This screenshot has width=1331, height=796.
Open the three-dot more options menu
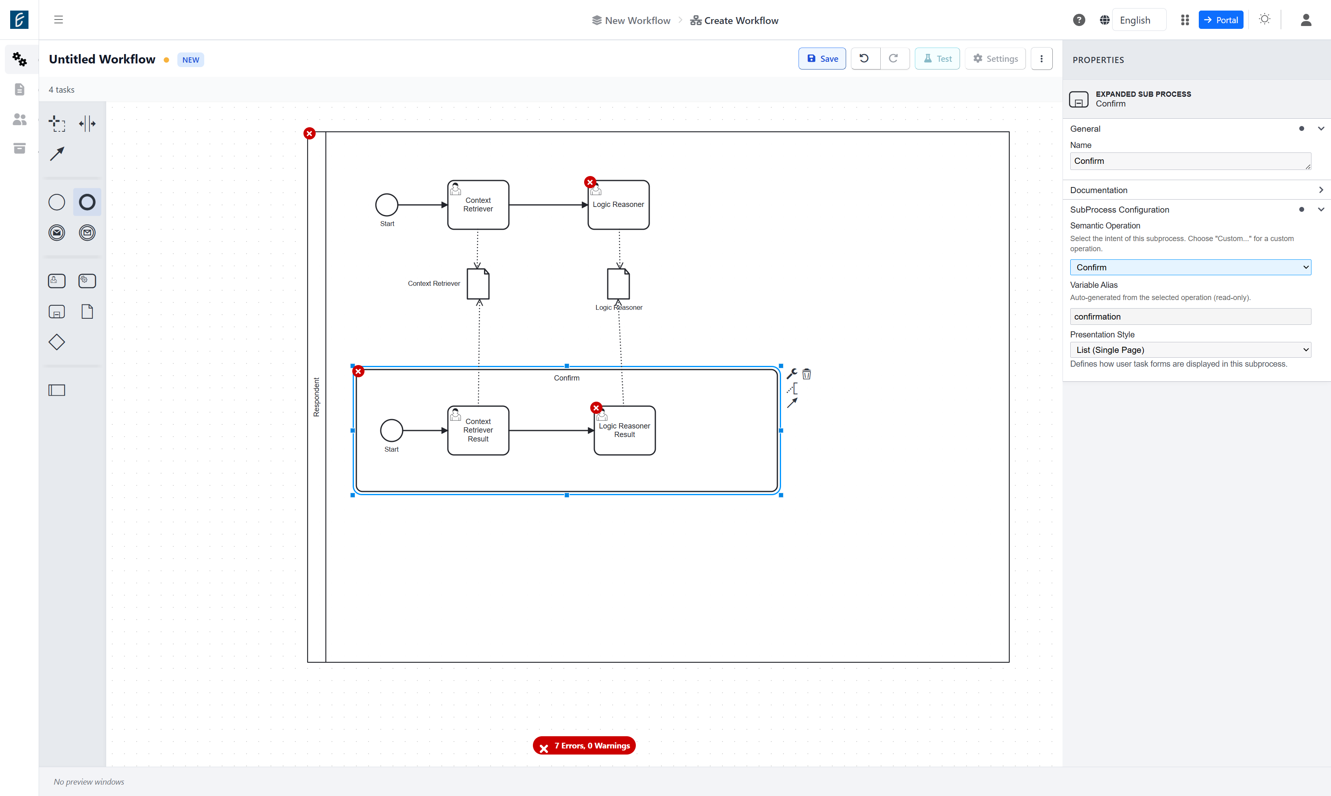(1041, 59)
